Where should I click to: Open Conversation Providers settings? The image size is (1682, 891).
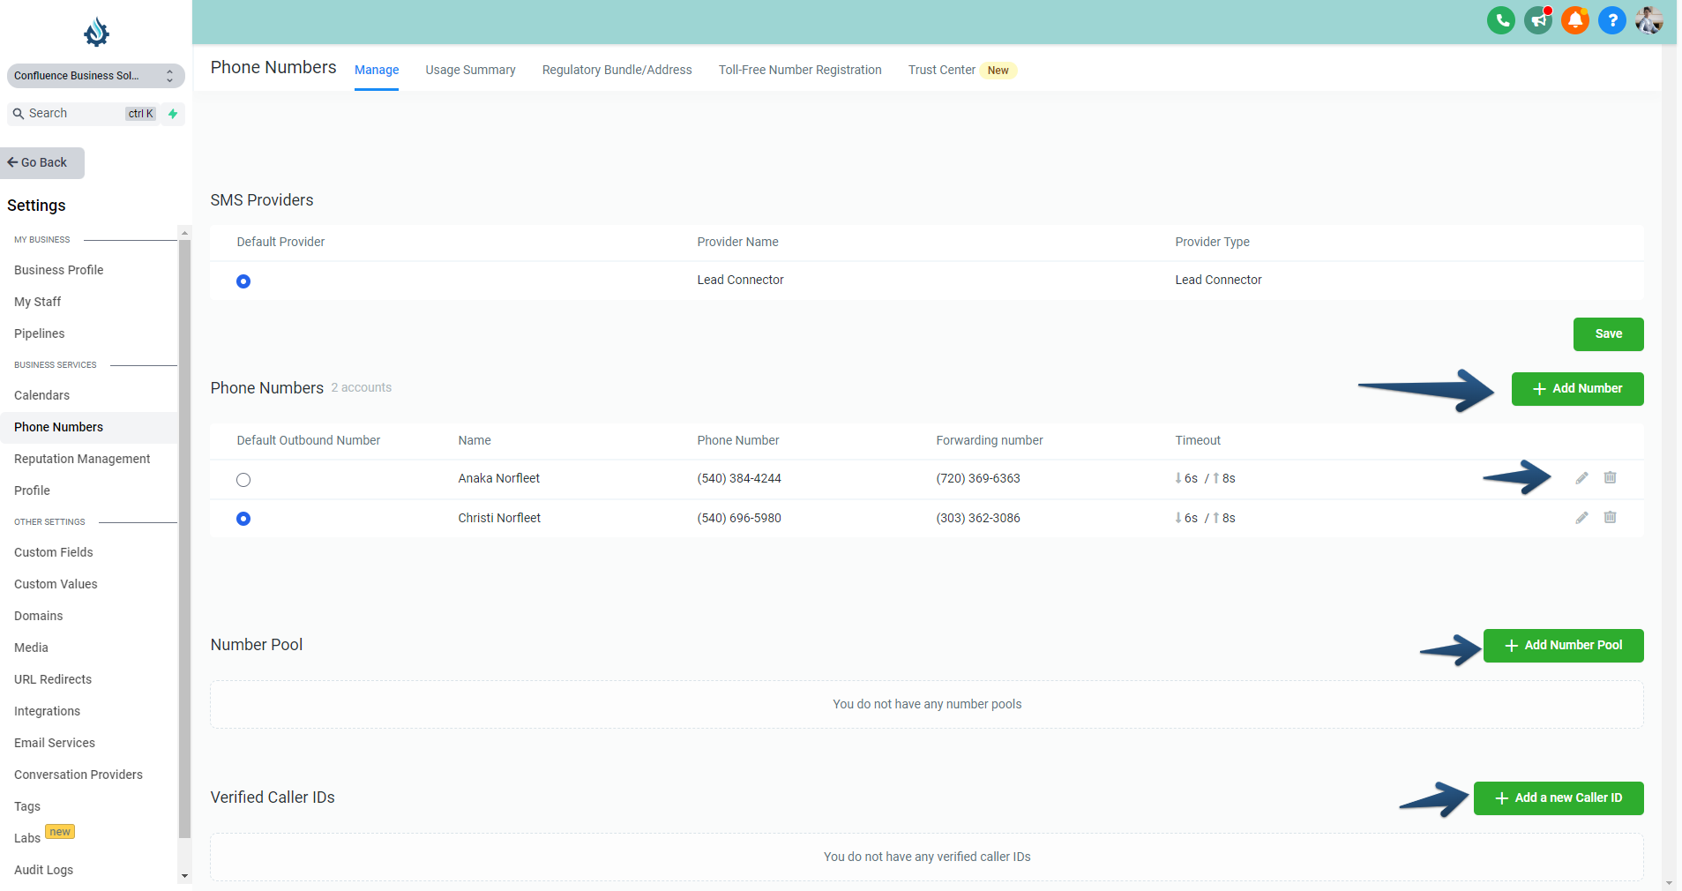point(78,775)
